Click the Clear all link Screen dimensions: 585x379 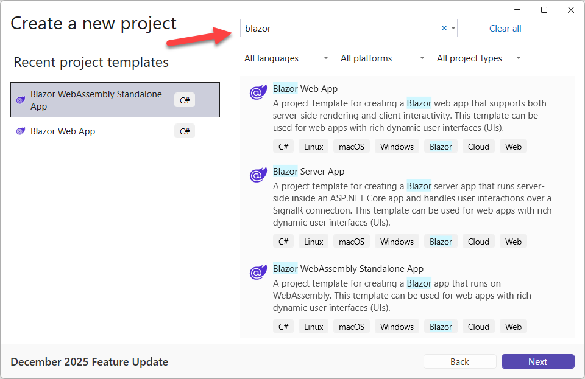tap(505, 29)
